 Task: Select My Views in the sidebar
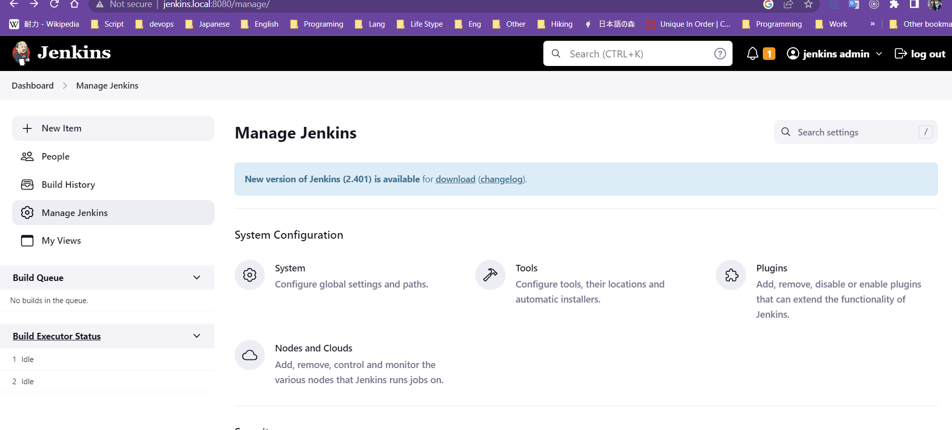coord(113,241)
